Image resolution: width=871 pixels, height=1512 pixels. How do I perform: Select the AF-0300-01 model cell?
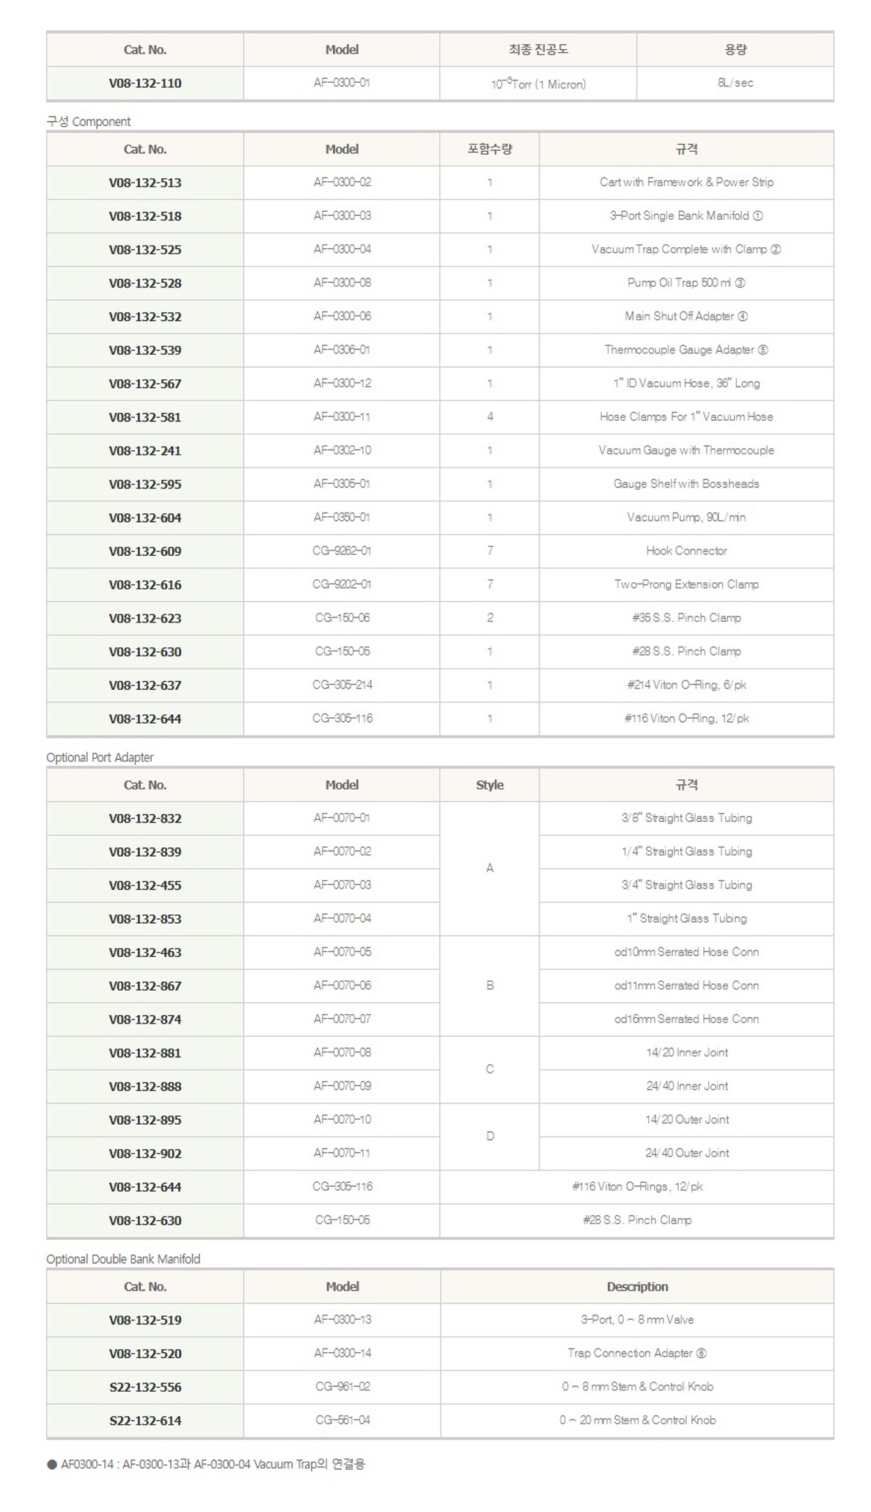[x=342, y=83]
